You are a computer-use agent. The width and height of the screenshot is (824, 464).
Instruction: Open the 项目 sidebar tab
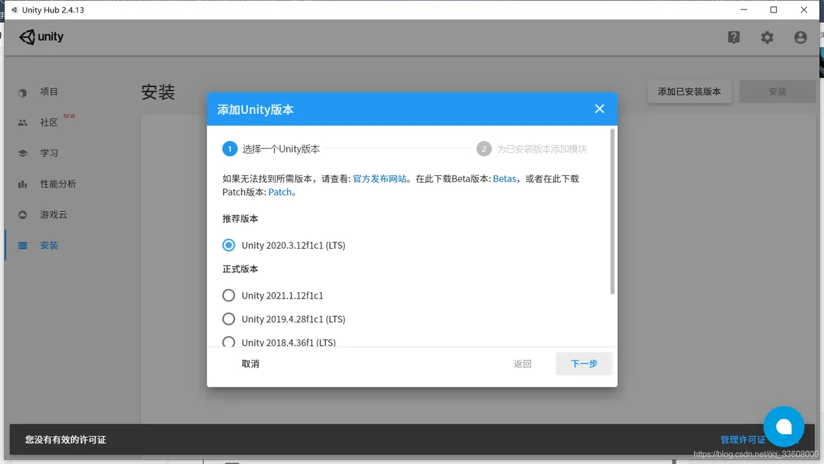click(49, 92)
